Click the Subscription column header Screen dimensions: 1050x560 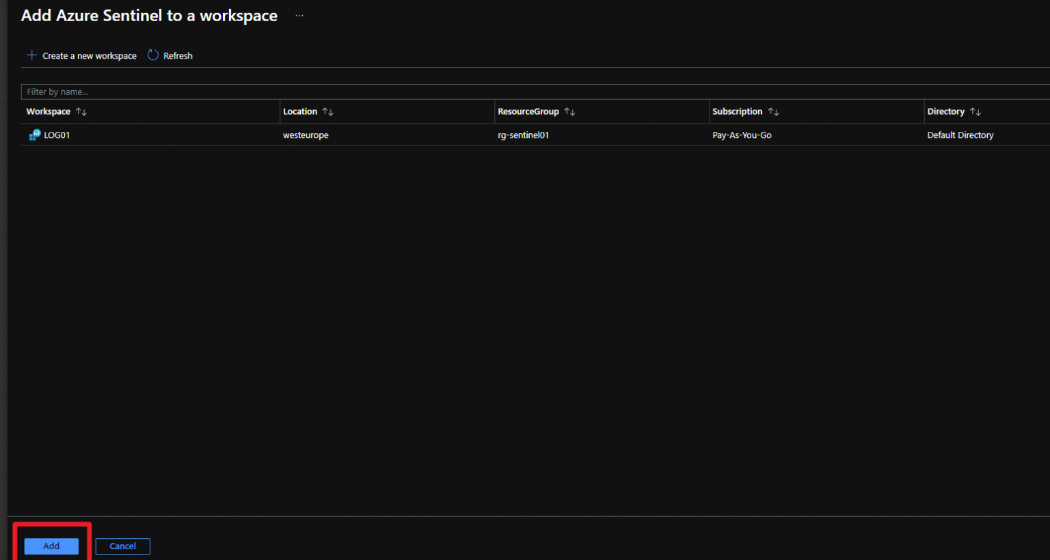pos(737,111)
